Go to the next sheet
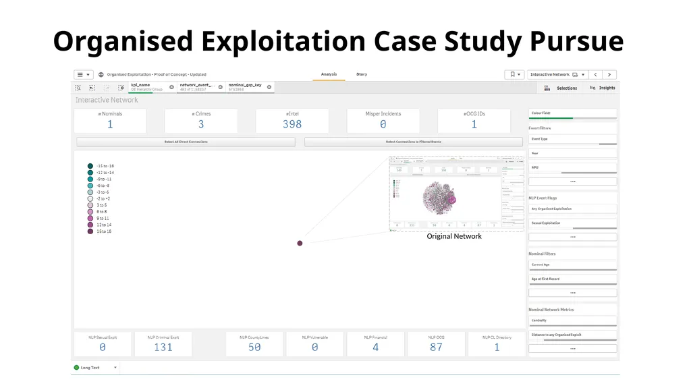The width and height of the screenshot is (691, 388). [609, 74]
